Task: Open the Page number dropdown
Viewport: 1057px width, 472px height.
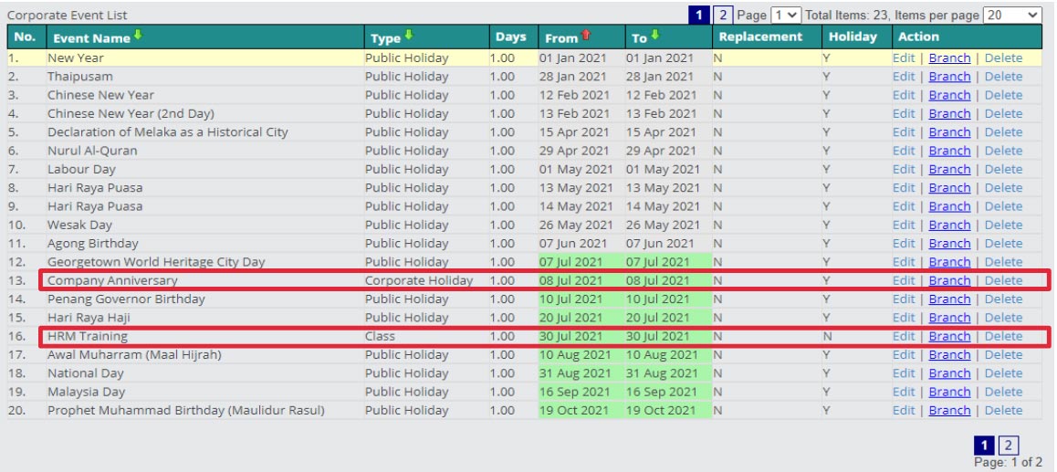Action: tap(785, 15)
